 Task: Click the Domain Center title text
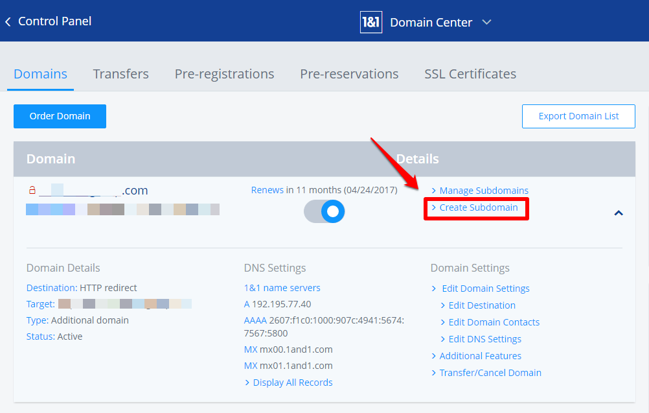click(x=431, y=22)
